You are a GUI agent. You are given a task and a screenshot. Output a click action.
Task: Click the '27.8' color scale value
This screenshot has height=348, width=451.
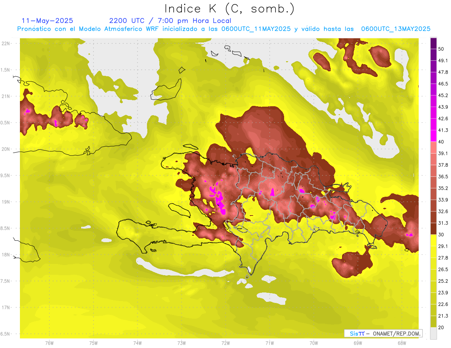(443, 258)
